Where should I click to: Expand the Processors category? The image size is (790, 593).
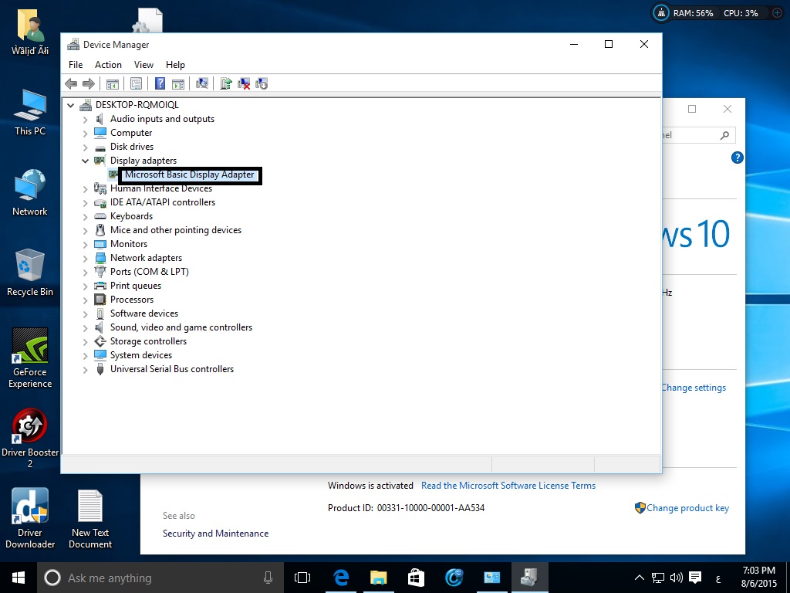[x=85, y=300]
